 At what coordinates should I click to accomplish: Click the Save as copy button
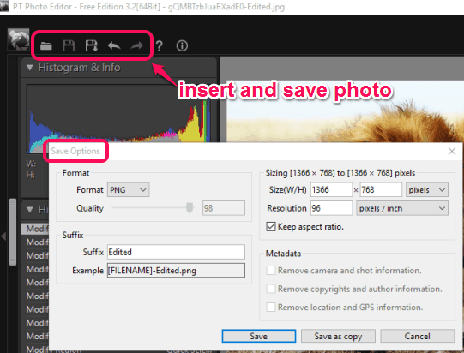click(x=338, y=336)
